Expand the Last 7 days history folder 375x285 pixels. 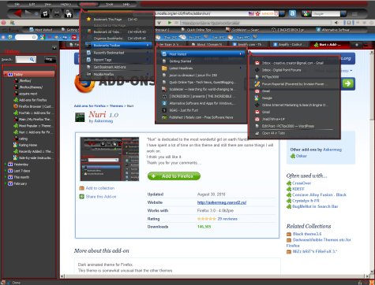6,171
